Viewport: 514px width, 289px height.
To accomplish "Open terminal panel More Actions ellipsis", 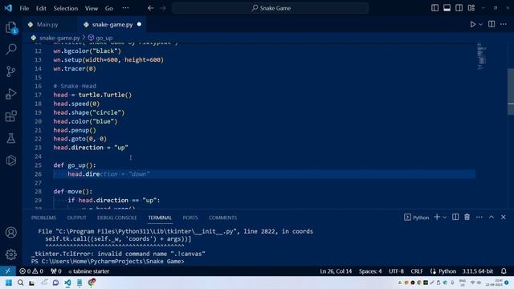I will 479,217.
